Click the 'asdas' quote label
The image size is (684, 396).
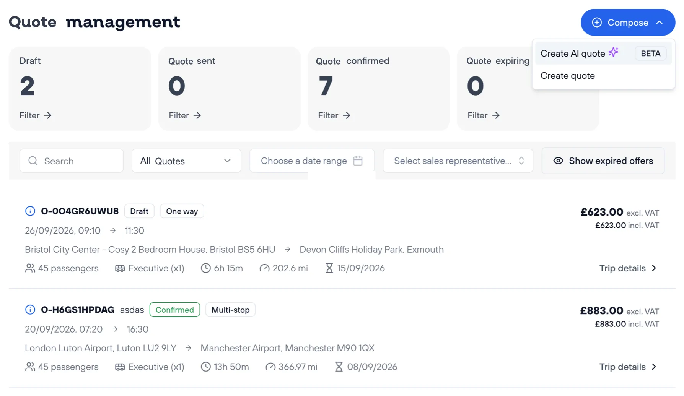(132, 310)
